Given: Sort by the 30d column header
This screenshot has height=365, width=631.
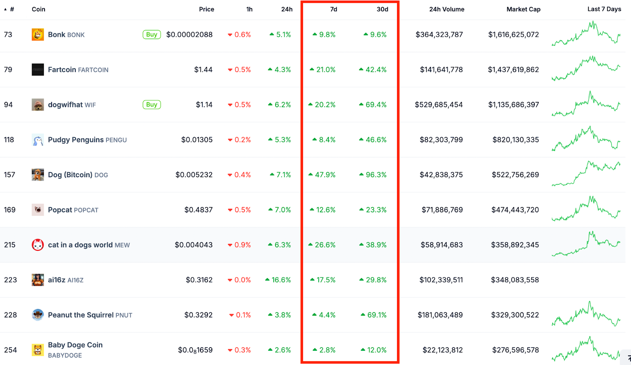Looking at the screenshot, I should point(382,9).
